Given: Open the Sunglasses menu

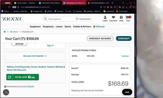Looking at the screenshot, I should (x=48, y=27).
